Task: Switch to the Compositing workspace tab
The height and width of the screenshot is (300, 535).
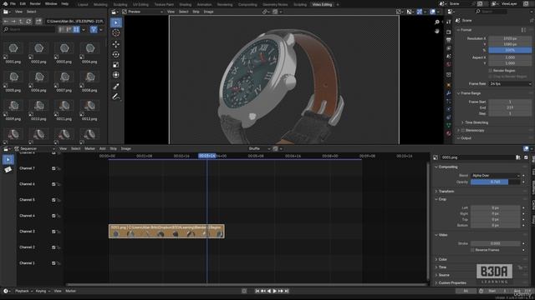Action: point(247,4)
